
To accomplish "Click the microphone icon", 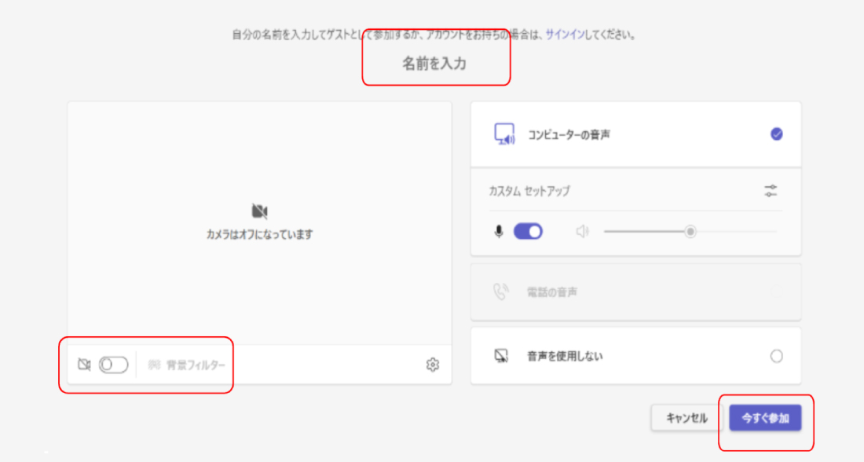I will tap(499, 232).
